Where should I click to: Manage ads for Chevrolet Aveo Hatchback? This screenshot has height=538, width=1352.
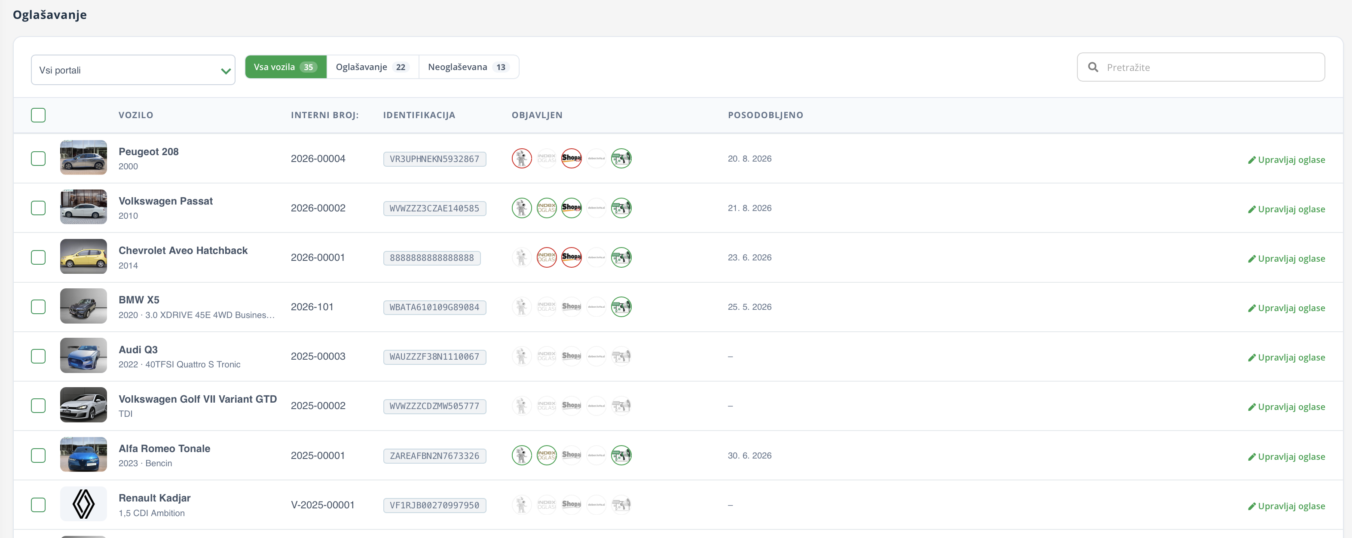(1286, 258)
